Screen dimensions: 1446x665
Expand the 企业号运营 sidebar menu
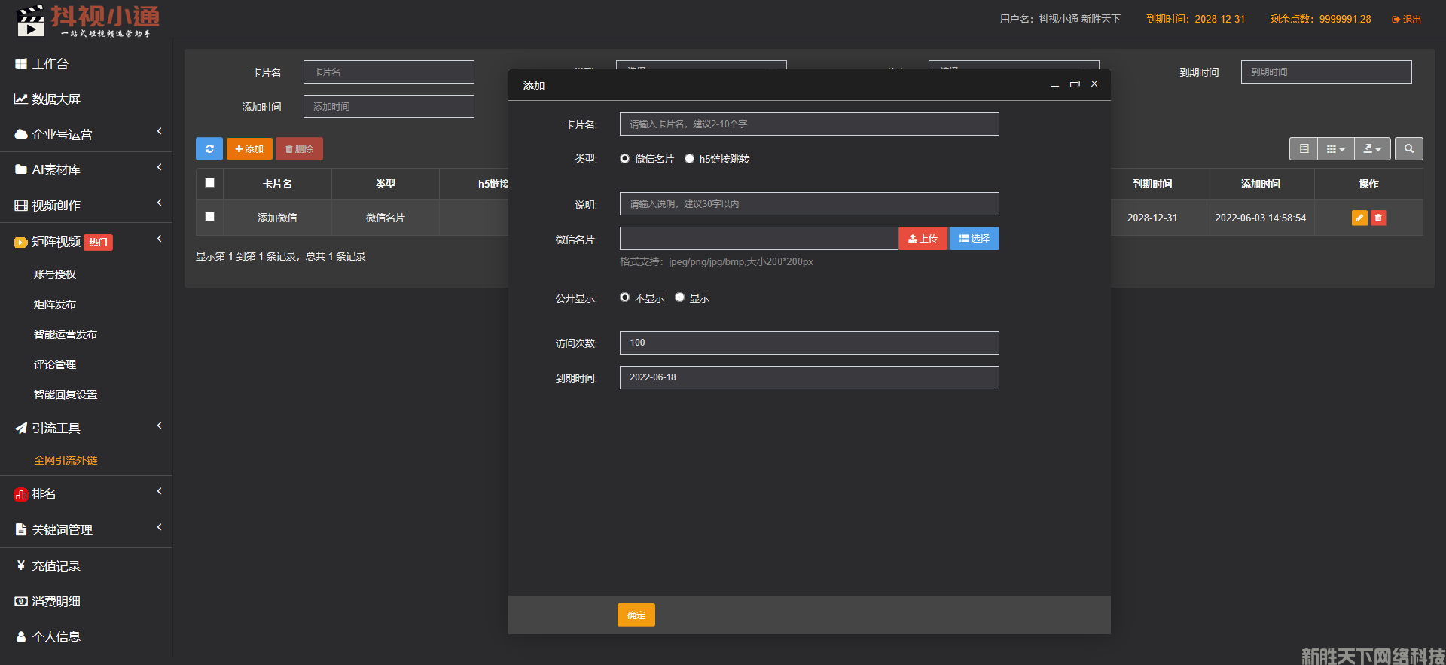pos(86,134)
